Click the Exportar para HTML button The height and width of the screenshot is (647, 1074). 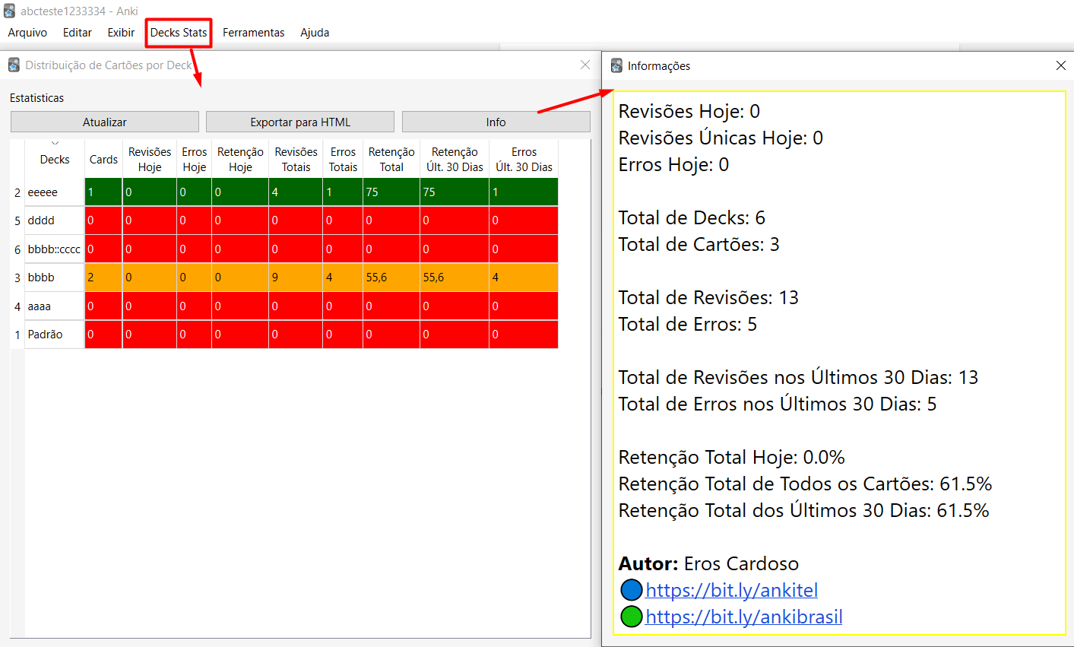coord(300,122)
